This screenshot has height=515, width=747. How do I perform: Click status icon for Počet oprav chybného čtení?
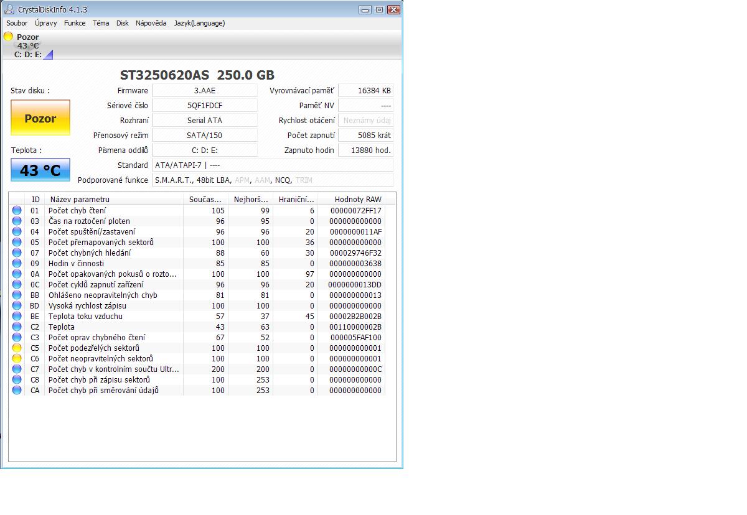tap(17, 338)
